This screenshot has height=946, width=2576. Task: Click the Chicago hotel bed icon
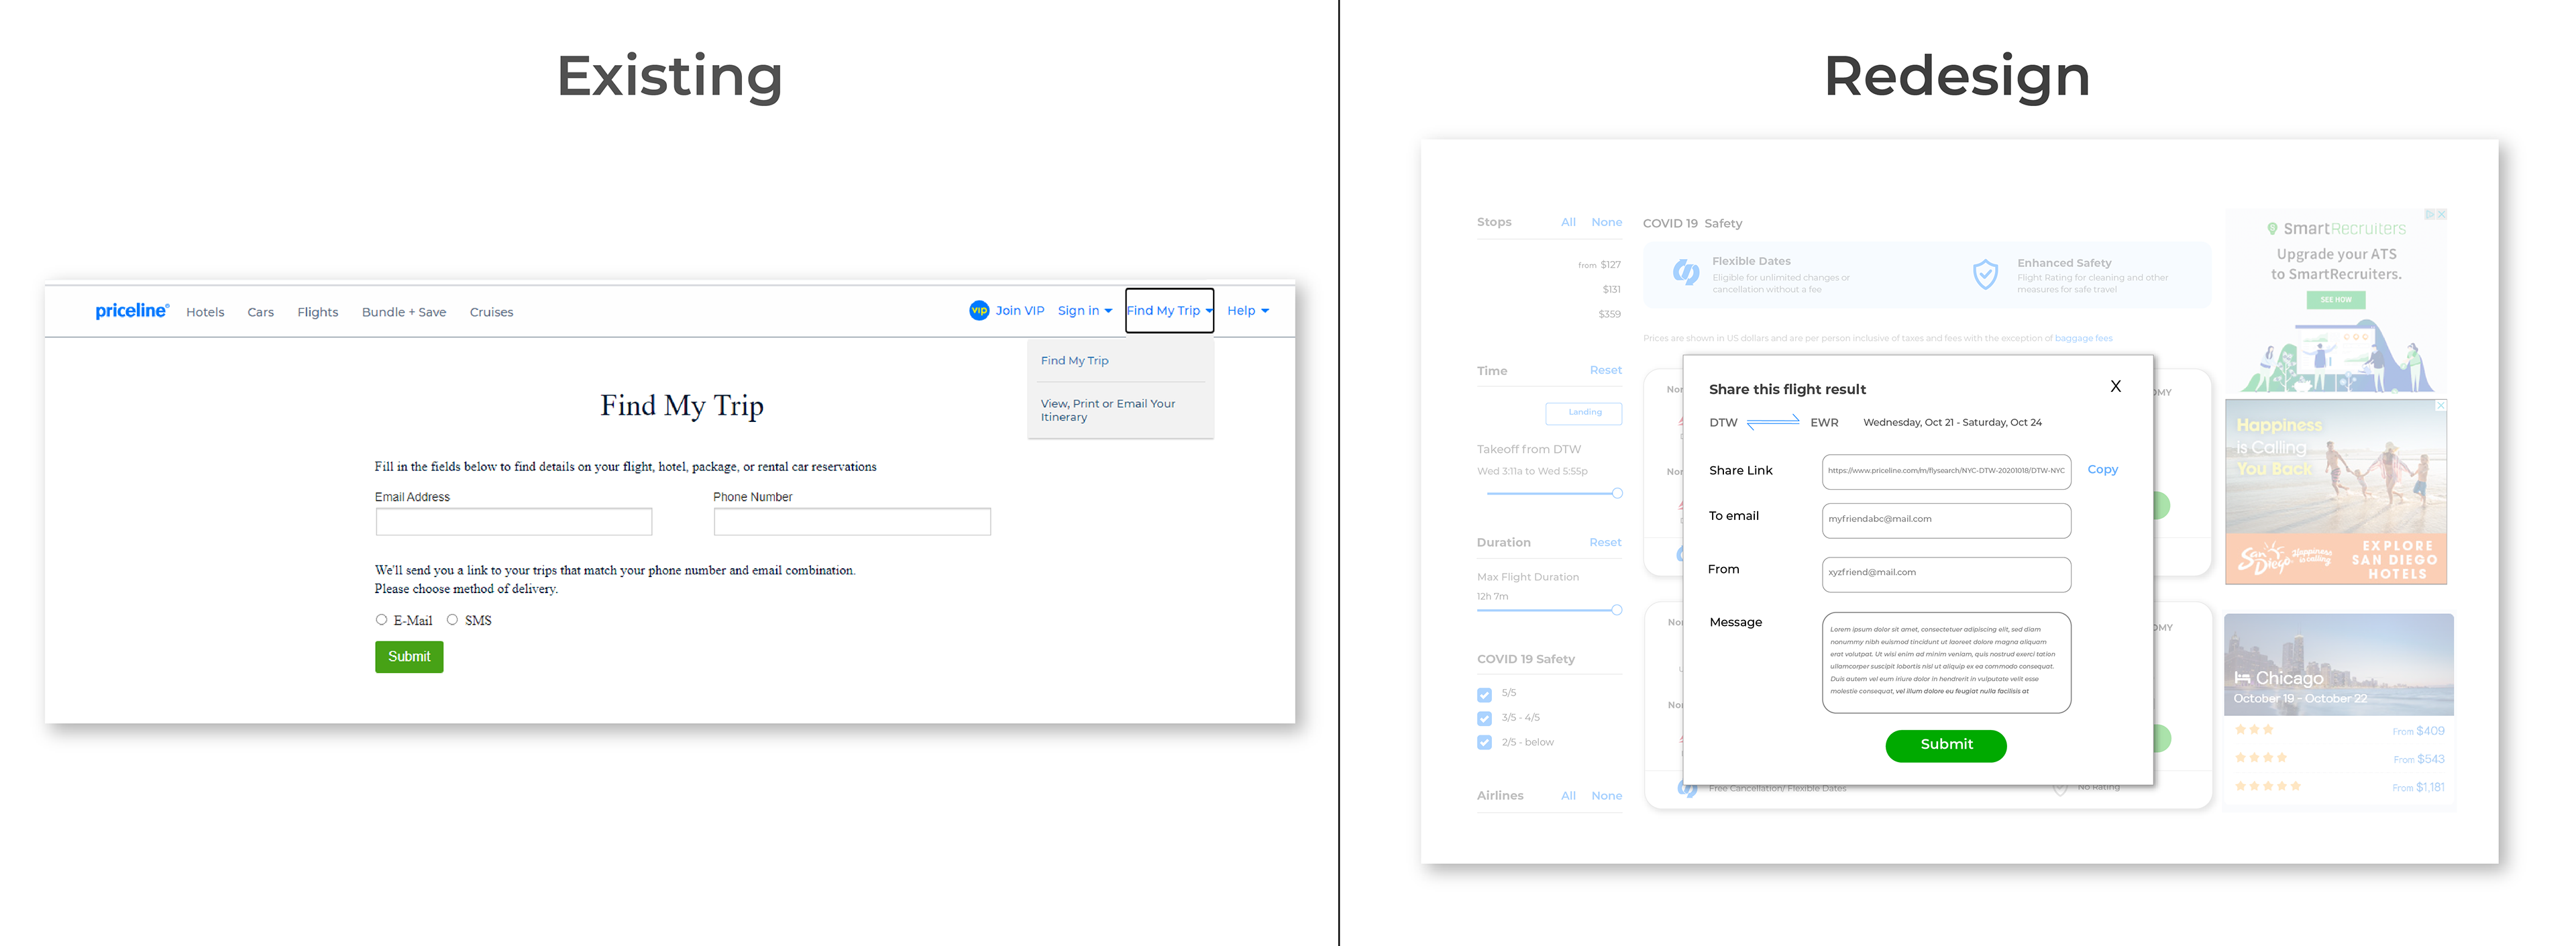(2242, 678)
